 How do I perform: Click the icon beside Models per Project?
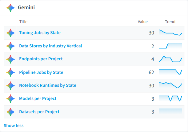click(10, 99)
